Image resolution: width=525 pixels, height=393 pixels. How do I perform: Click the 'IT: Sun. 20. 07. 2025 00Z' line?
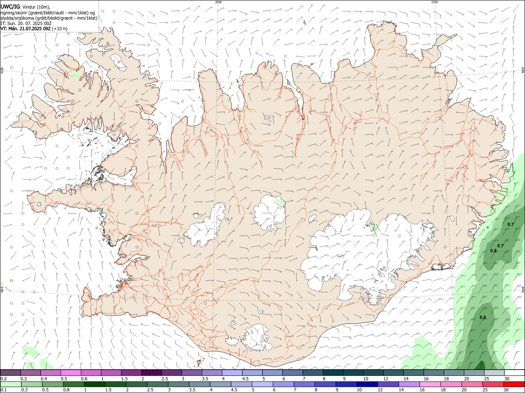(26, 23)
